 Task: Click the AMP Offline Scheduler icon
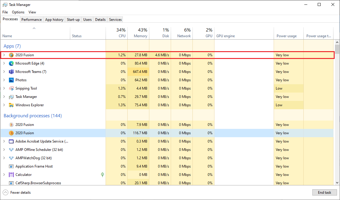11,150
